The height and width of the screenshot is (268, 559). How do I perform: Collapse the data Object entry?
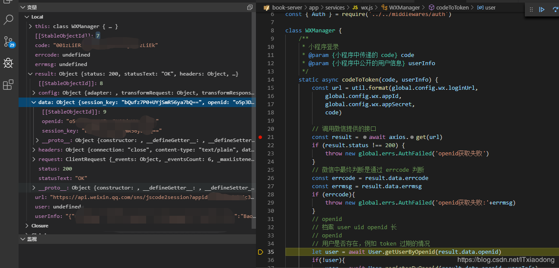pos(34,102)
